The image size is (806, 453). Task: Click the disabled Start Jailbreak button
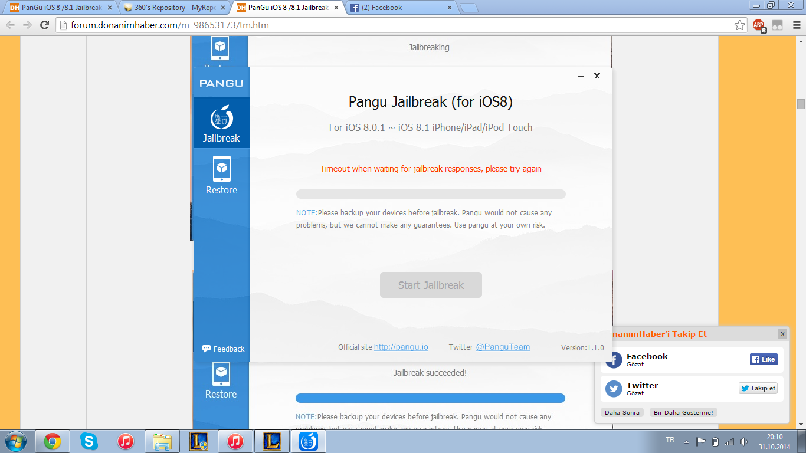431,285
